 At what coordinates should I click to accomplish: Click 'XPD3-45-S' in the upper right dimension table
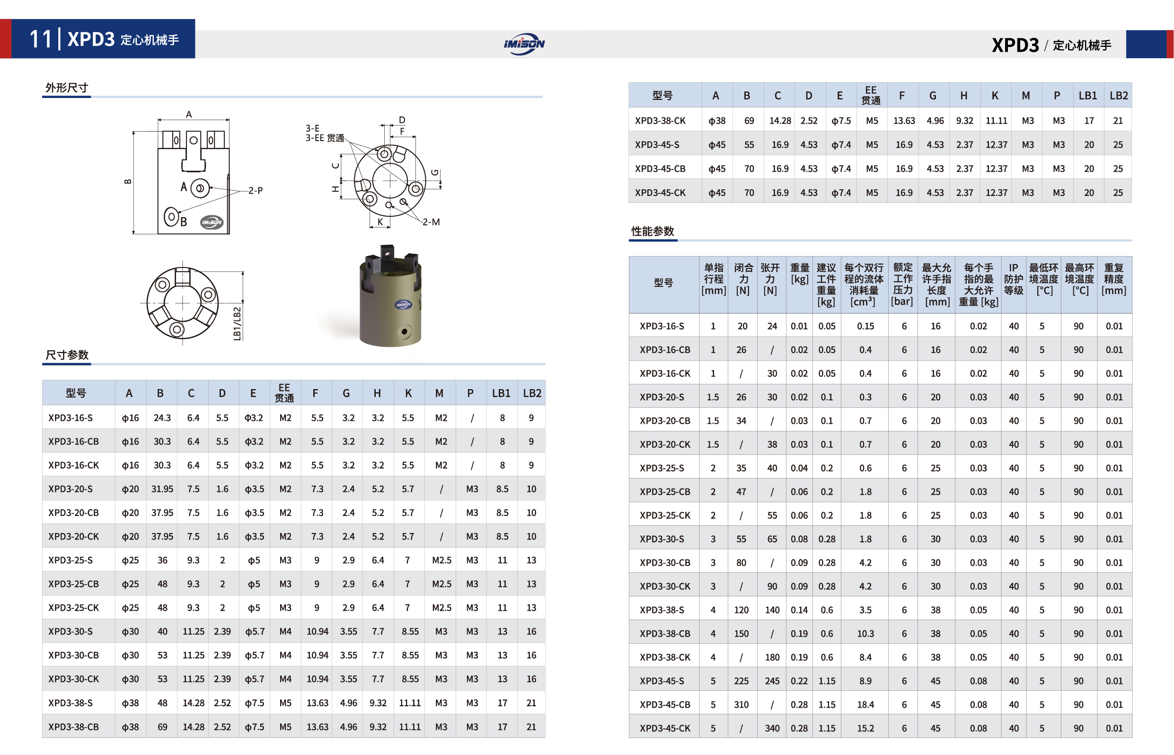coord(657,145)
